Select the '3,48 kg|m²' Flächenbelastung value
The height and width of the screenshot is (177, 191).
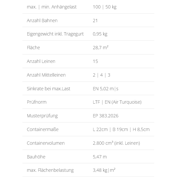click(104, 170)
